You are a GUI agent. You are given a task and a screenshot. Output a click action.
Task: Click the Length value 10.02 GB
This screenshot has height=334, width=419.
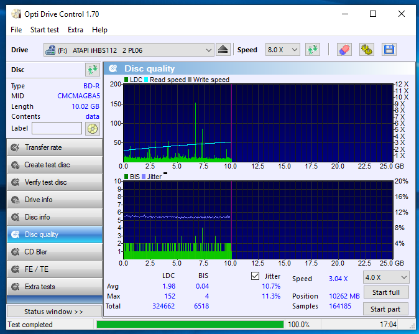point(85,106)
